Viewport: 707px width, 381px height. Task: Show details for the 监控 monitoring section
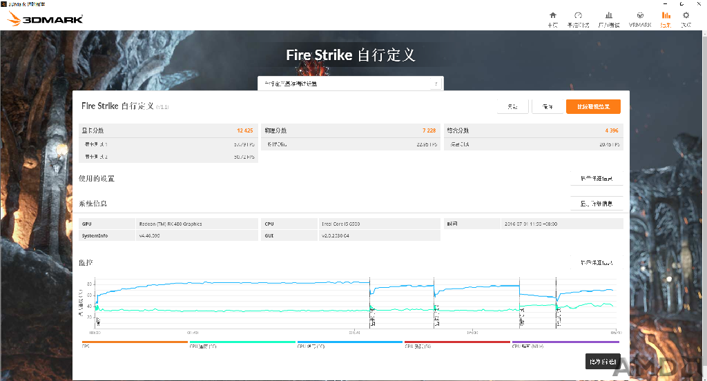tap(597, 262)
